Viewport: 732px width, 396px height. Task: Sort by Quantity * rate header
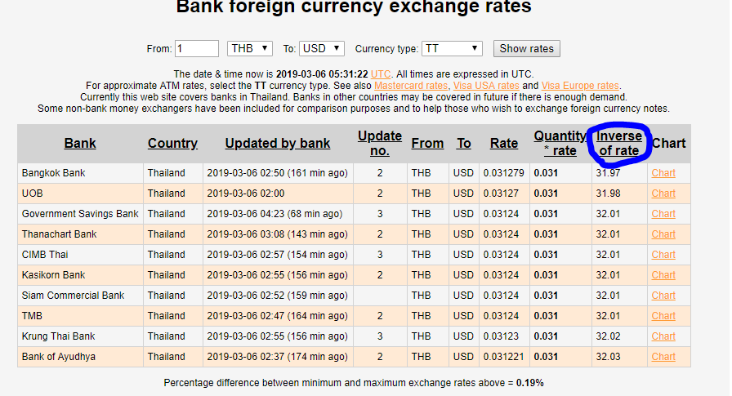coord(560,143)
